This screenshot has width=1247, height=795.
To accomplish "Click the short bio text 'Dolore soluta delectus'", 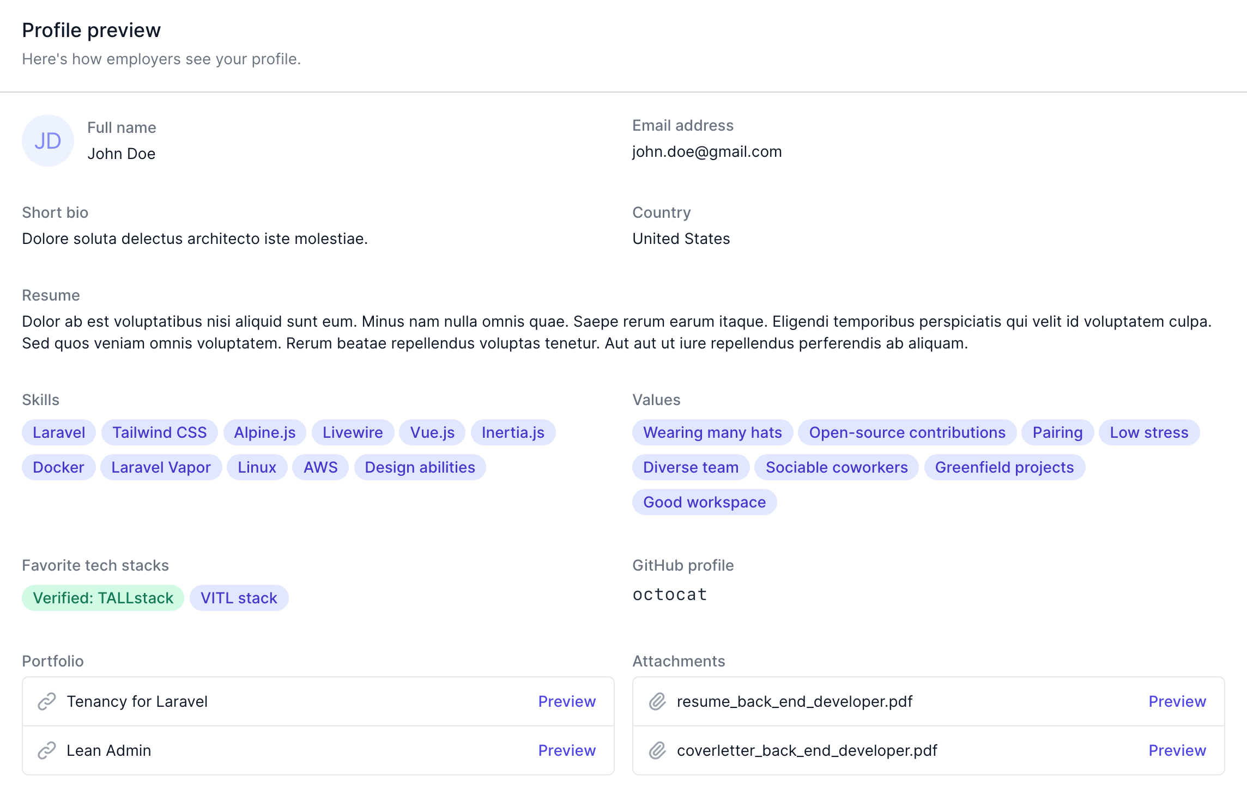I will point(195,238).
